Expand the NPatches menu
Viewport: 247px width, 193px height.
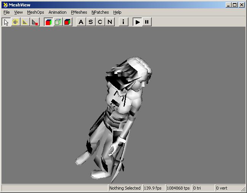pyautogui.click(x=100, y=12)
